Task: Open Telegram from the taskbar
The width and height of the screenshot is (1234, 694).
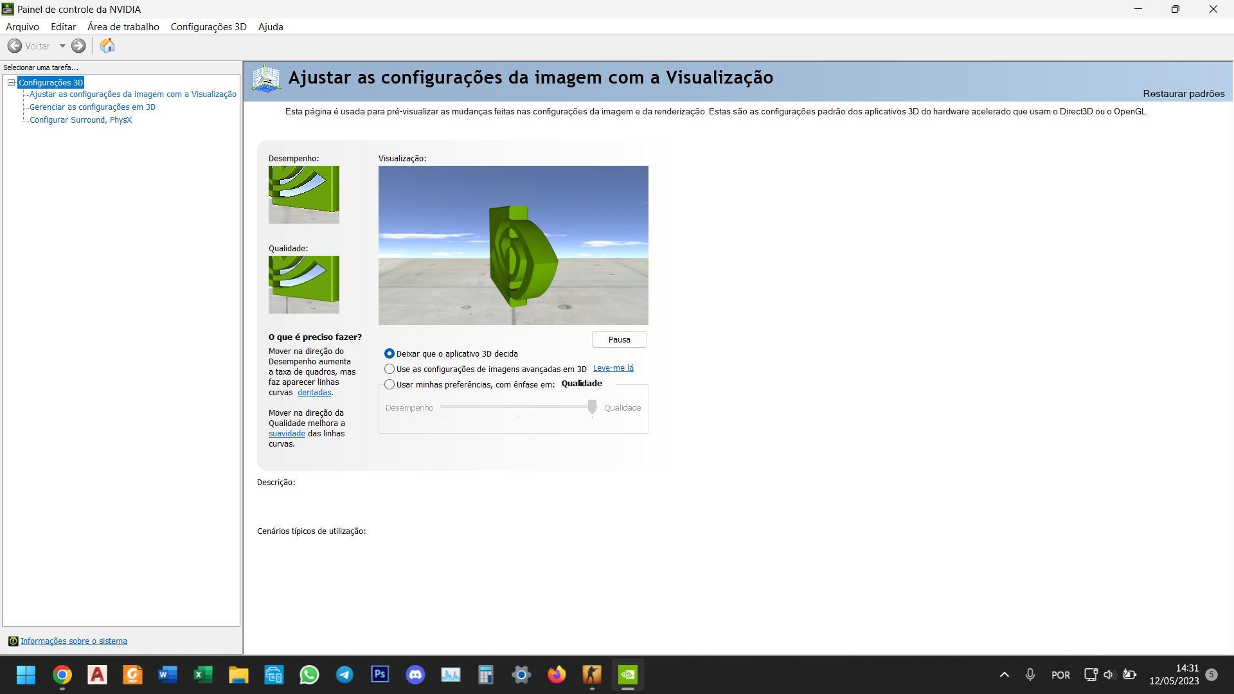Action: (344, 675)
